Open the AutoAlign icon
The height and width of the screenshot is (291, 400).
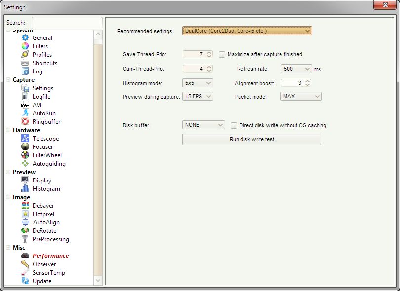pyautogui.click(x=25, y=222)
